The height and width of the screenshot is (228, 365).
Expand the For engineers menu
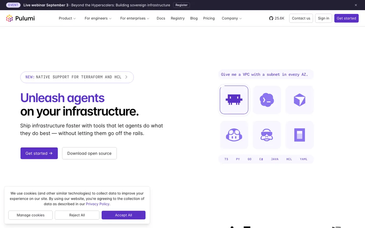[x=98, y=18]
